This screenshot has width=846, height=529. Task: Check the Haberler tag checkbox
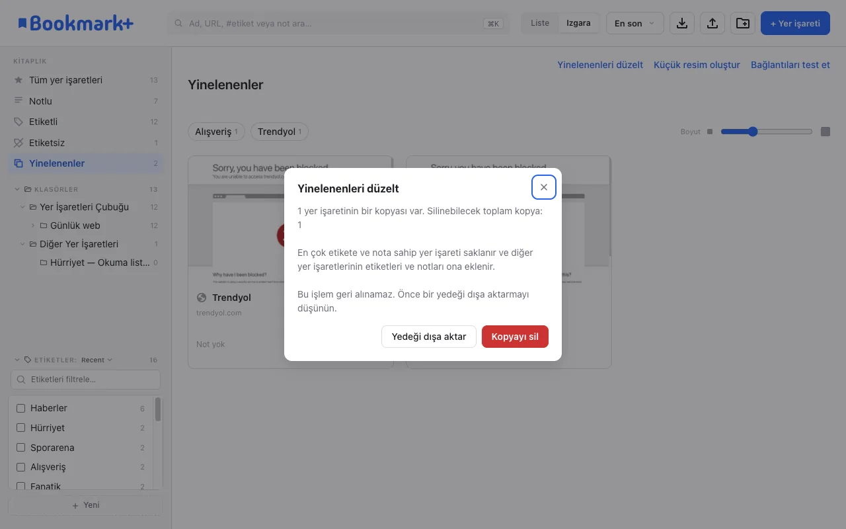[x=20, y=409]
